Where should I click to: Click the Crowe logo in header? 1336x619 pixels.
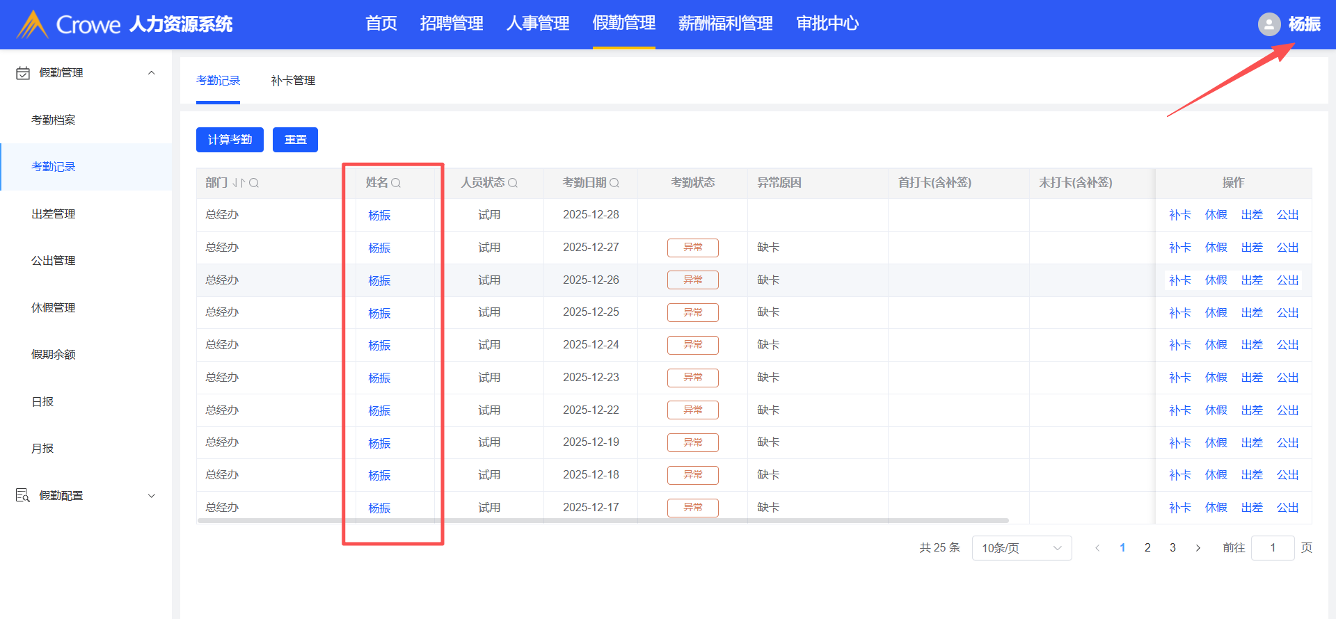click(x=32, y=24)
